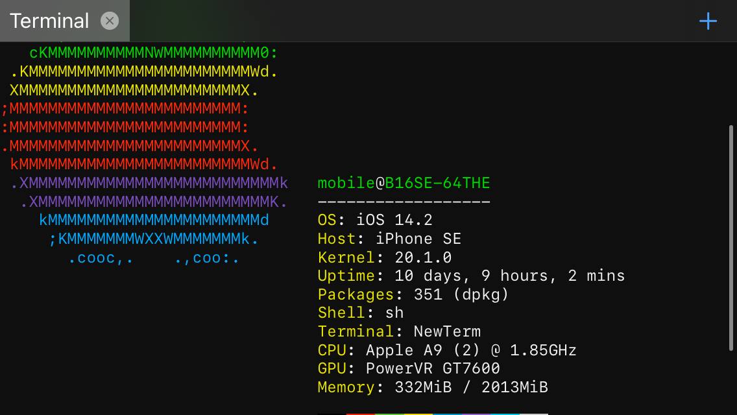The image size is (737, 415).
Task: Click the Uptime 10 days line
Action: [x=472, y=276]
